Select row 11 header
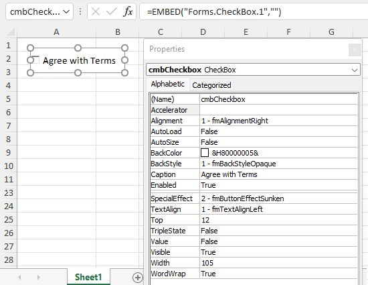 (x=9, y=180)
